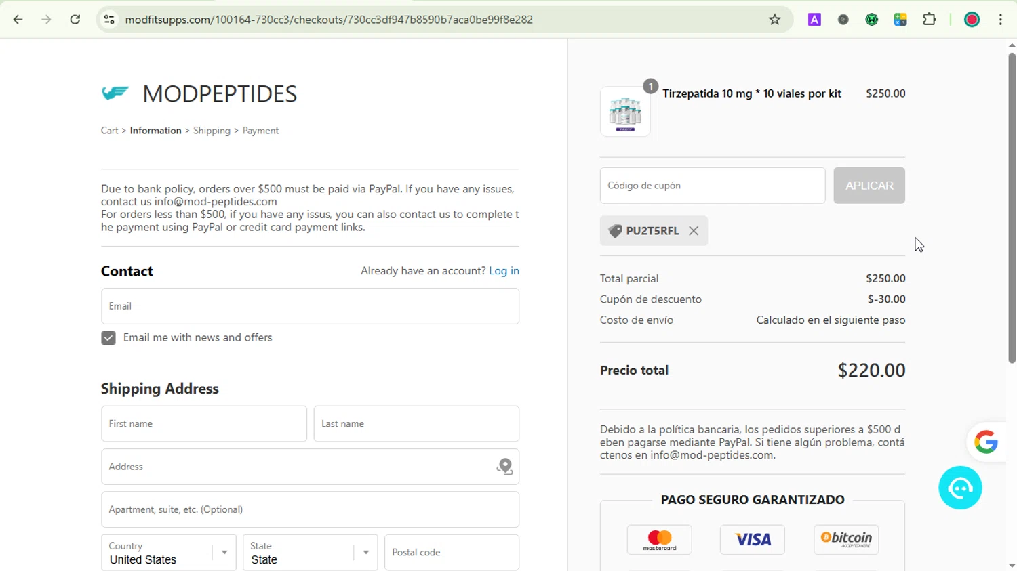Click the VISA payment logo
This screenshot has width=1017, height=571.
(753, 540)
